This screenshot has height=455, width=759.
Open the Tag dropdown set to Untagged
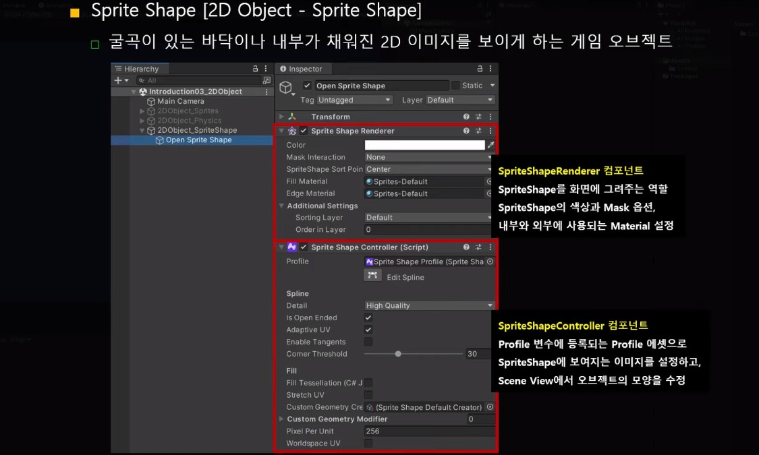pos(354,100)
